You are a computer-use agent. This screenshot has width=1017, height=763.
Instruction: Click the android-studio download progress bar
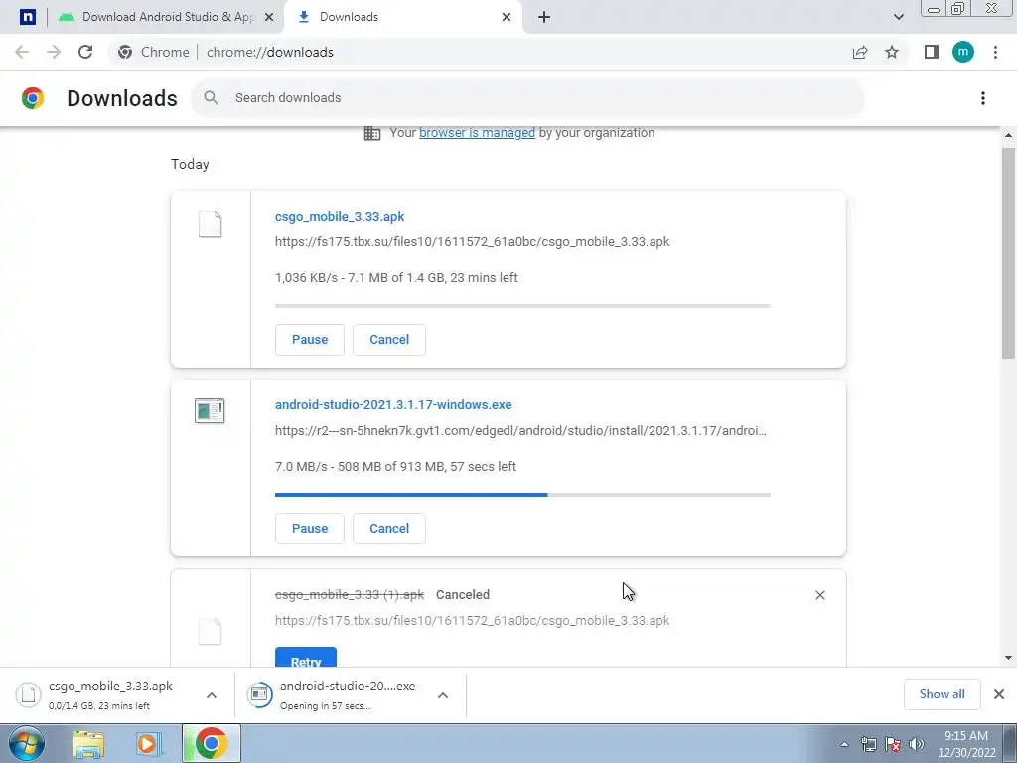click(522, 495)
